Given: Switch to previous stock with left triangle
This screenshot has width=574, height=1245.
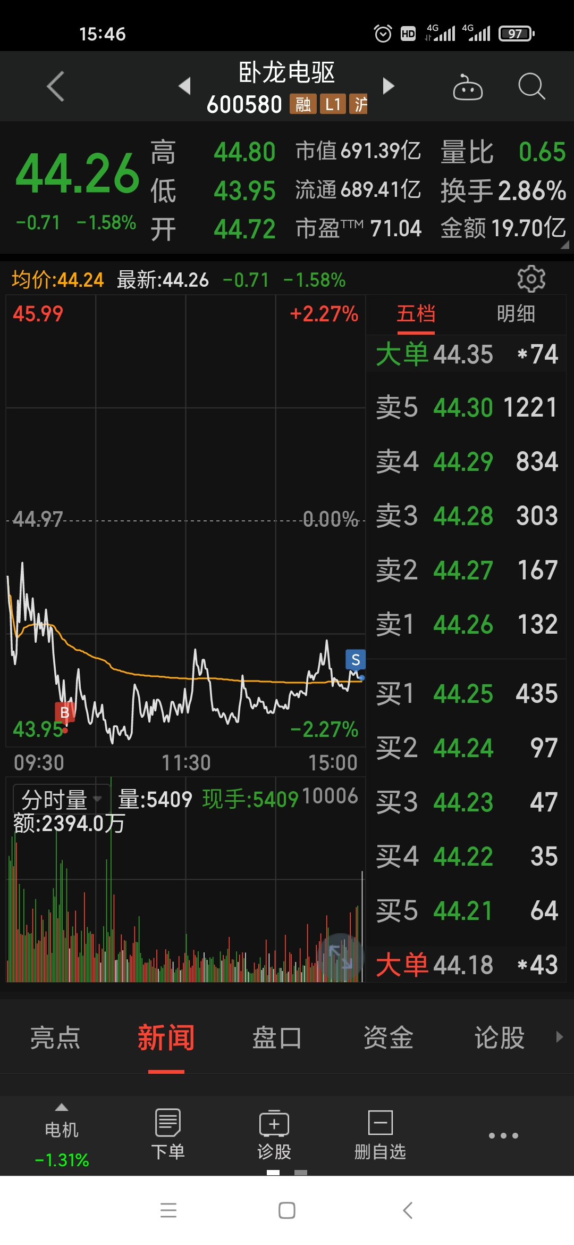Looking at the screenshot, I should pos(184,86).
